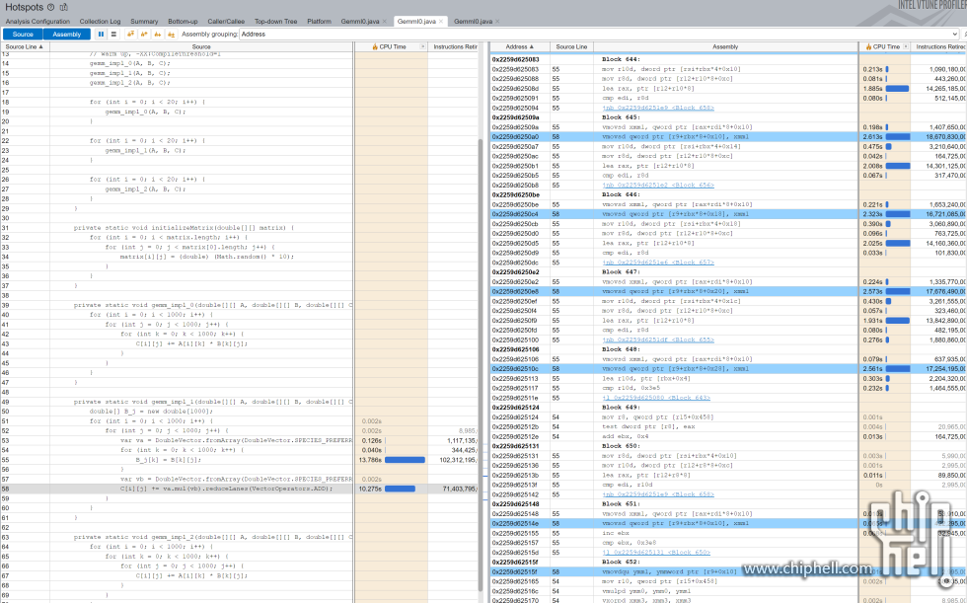Select source line 43 C[i][j] += A[i][k]
This screenshot has height=603, width=967.
point(239,343)
